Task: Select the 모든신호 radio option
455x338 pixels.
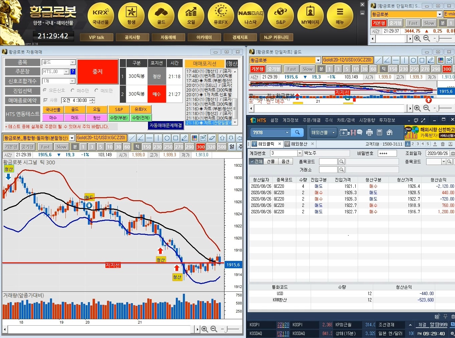Action: 45,91
